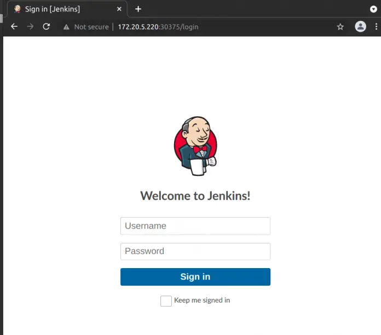Click the Welcome to Jenkins! heading
The width and height of the screenshot is (381, 335).
[195, 196]
